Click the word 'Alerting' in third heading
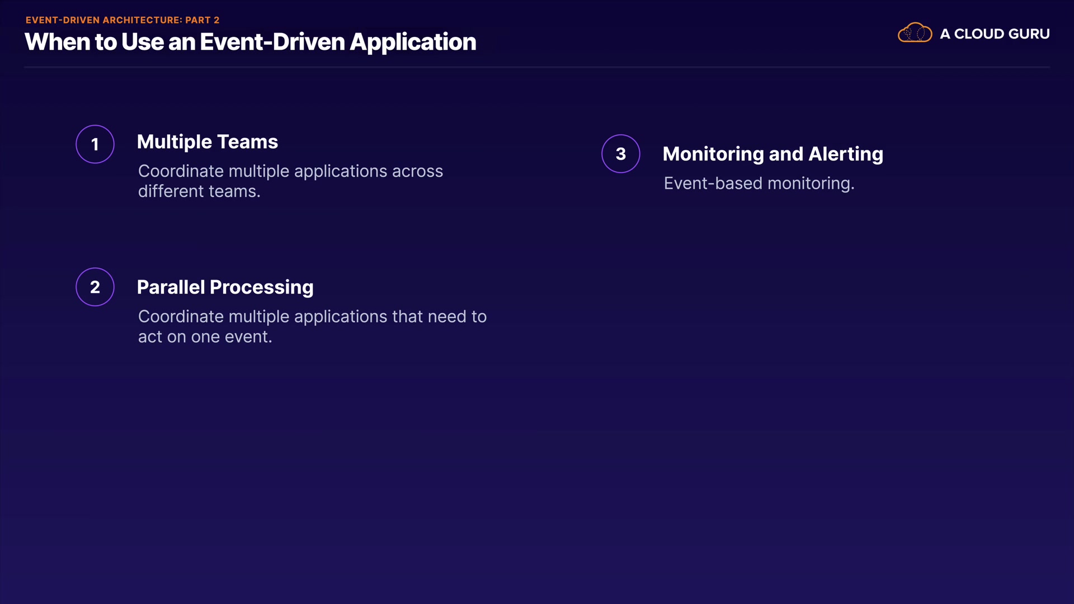1074x604 pixels. [x=846, y=154]
